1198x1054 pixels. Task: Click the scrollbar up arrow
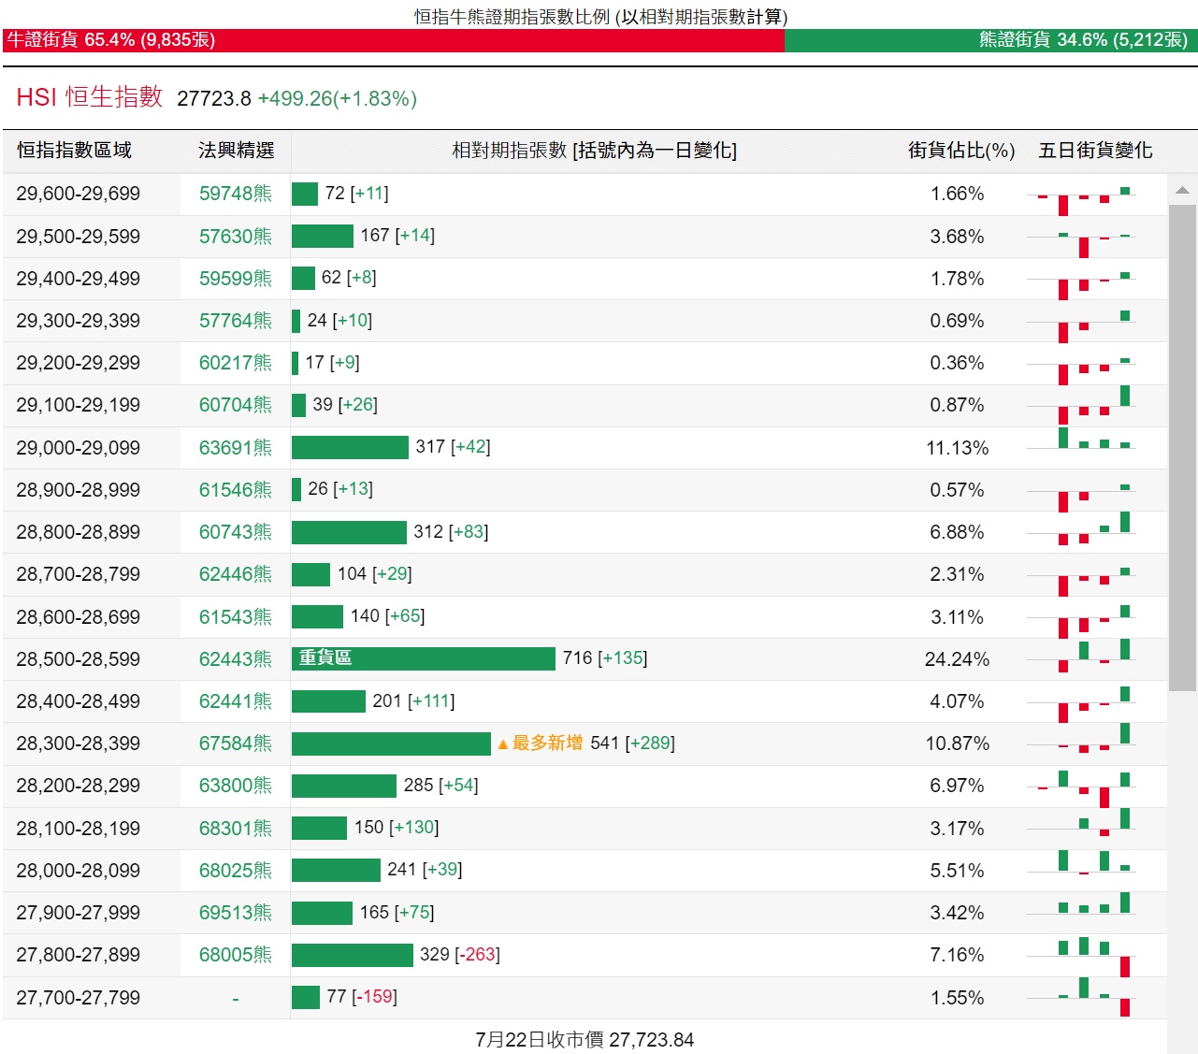pos(1182,190)
